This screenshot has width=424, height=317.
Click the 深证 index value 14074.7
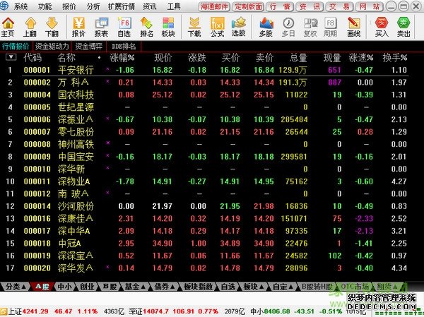click(x=156, y=311)
